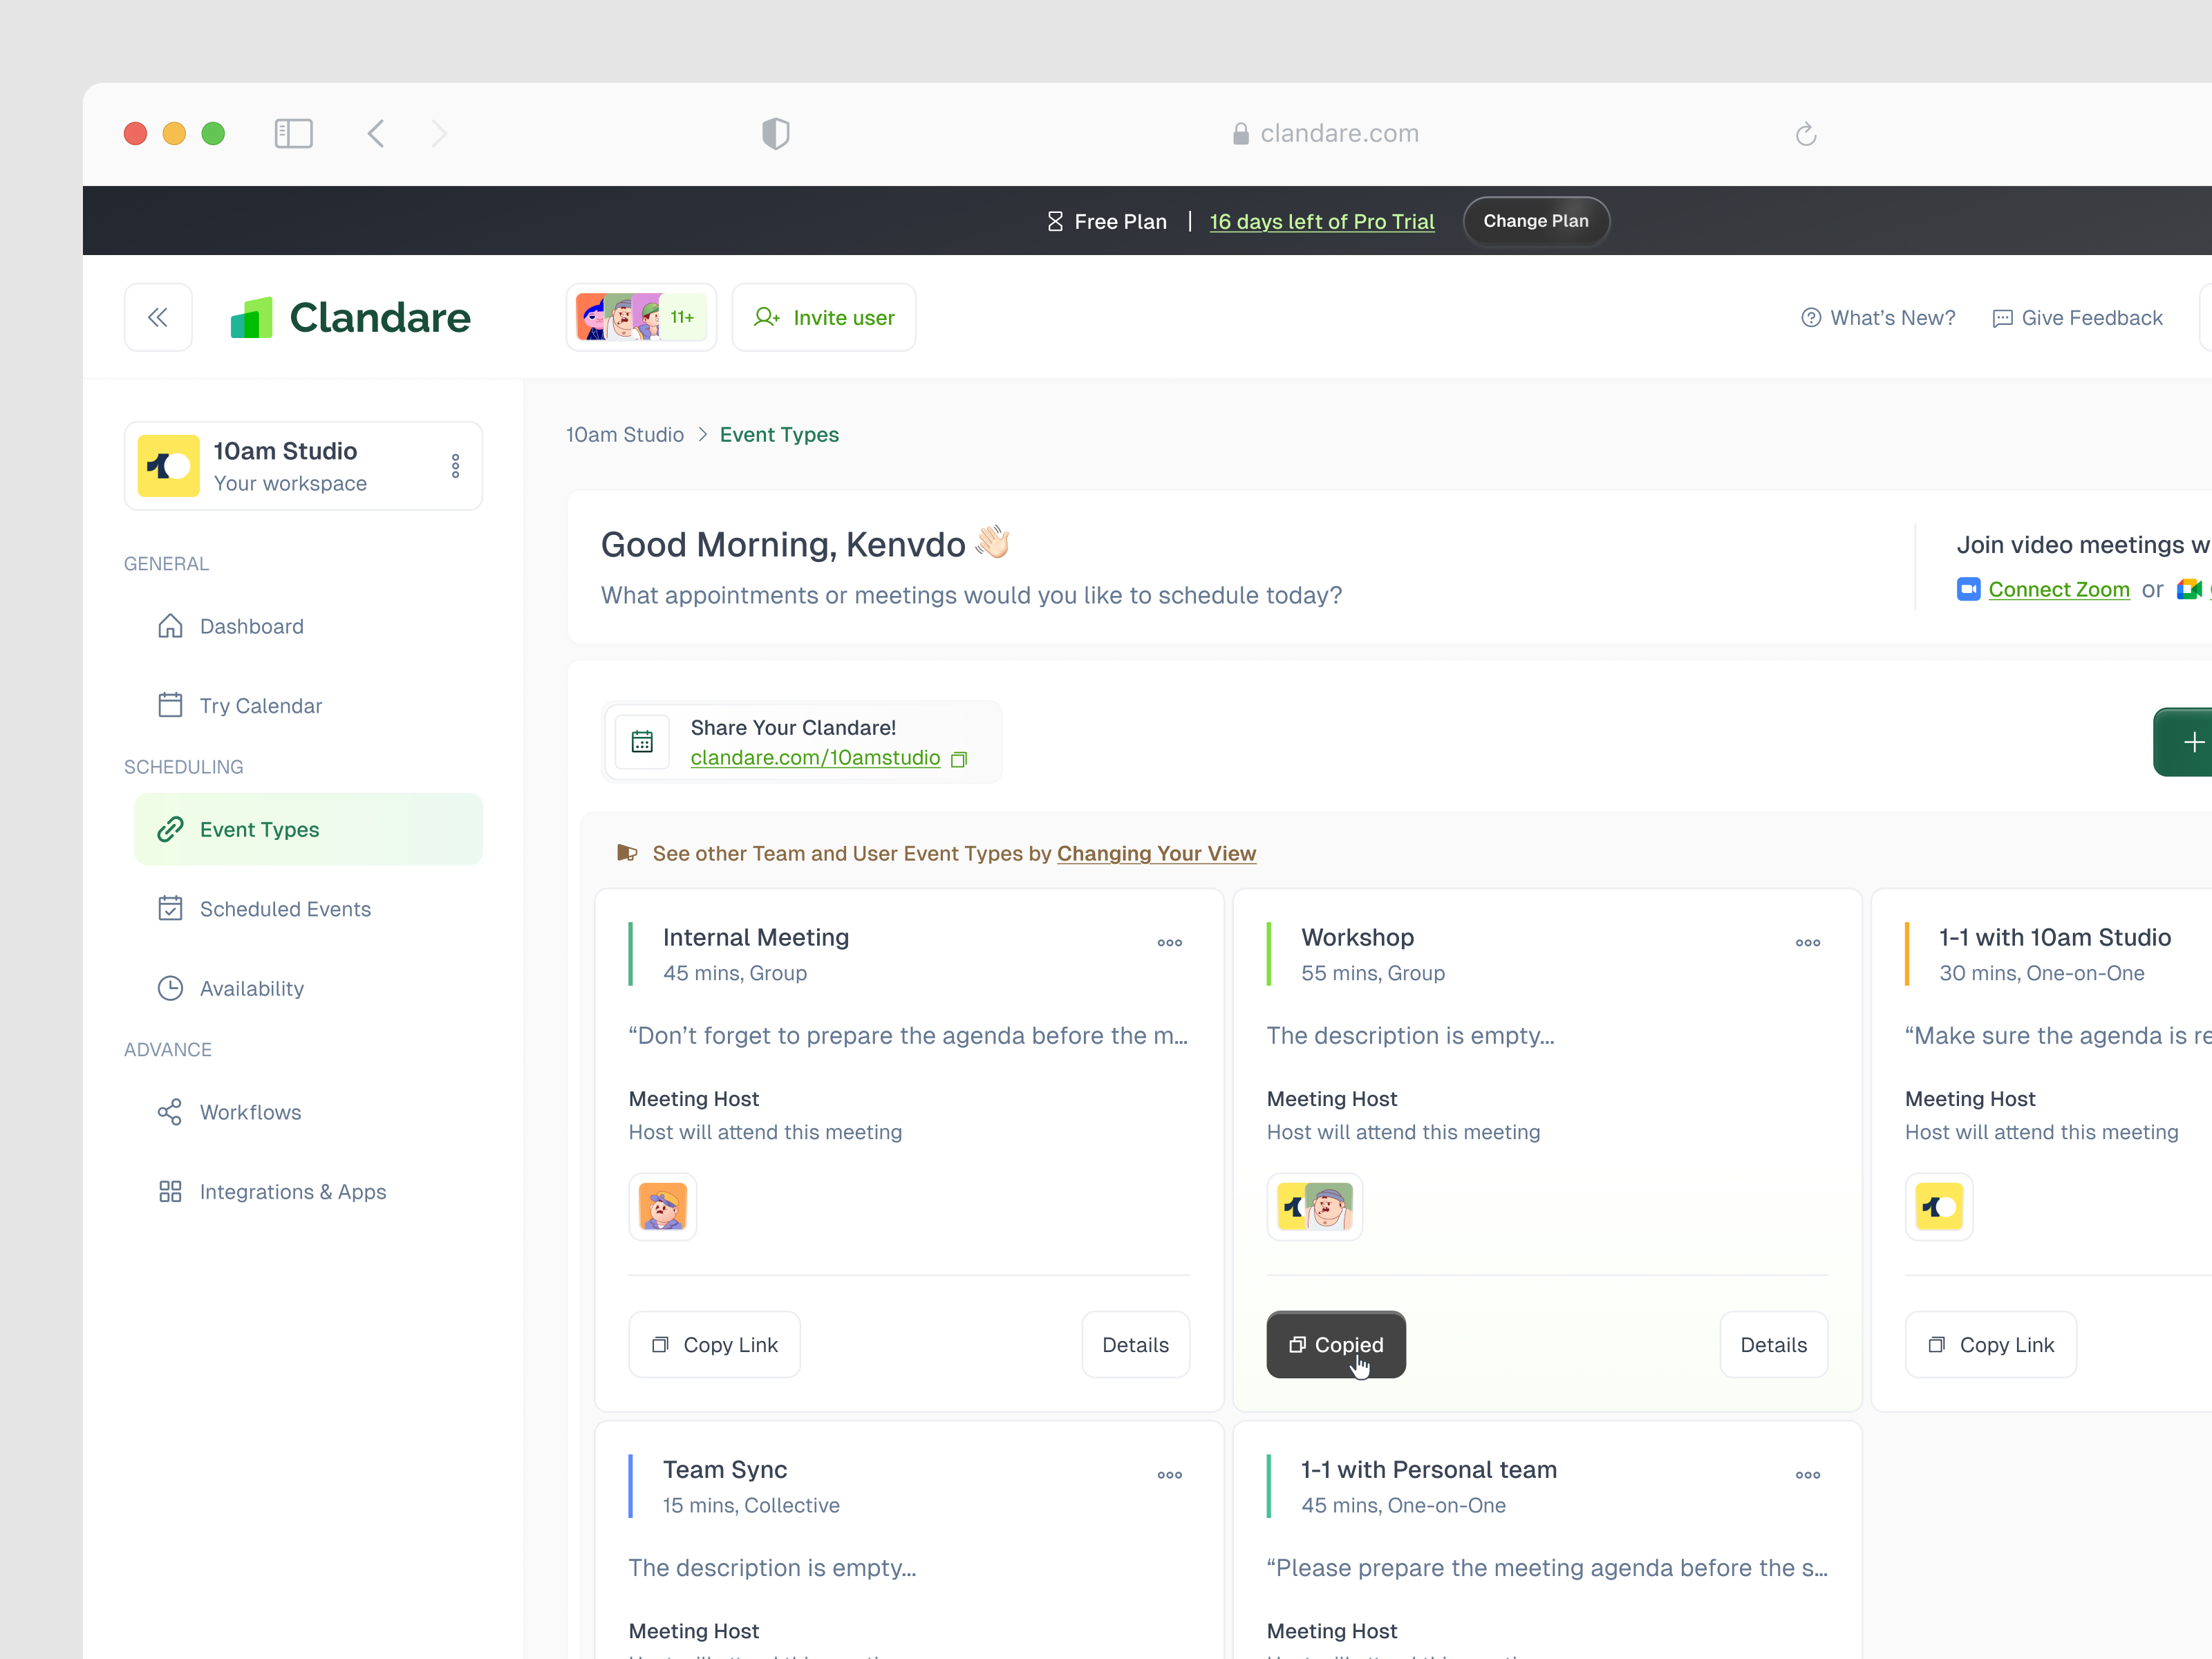Click the Clandare logo
The width and height of the screenshot is (2212, 1659).
pos(350,318)
